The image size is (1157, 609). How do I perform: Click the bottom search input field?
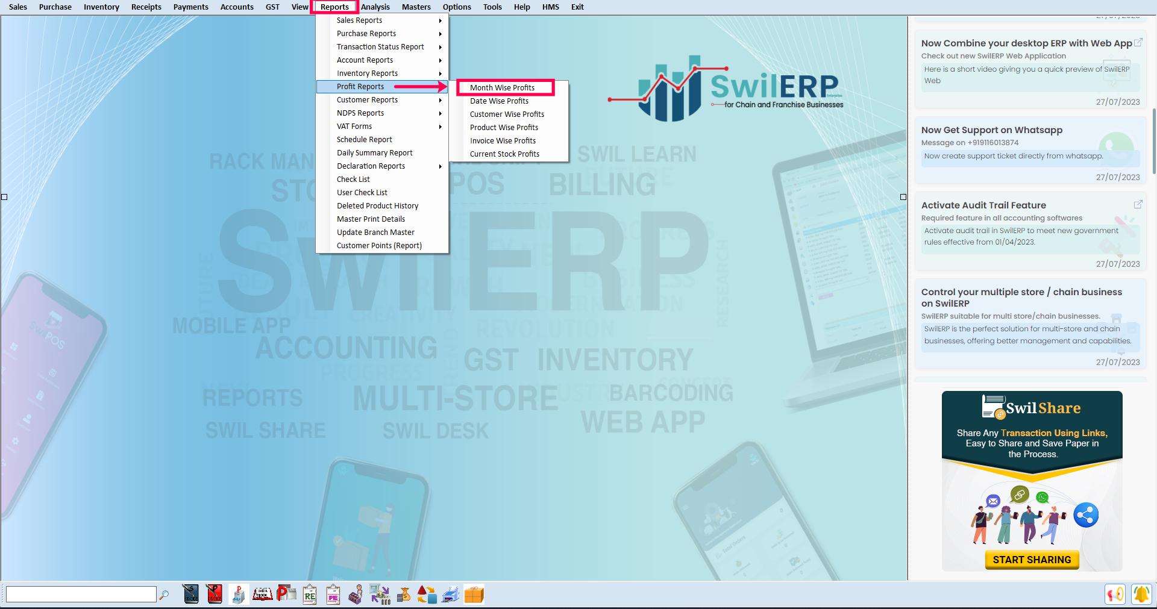[x=81, y=595]
